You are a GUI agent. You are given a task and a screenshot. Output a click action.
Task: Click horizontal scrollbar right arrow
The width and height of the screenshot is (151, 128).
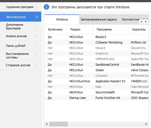[x=146, y=124]
